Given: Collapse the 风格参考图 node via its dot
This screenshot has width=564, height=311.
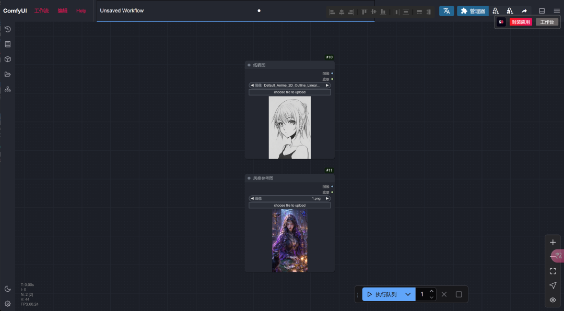Looking at the screenshot, I should pos(249,178).
